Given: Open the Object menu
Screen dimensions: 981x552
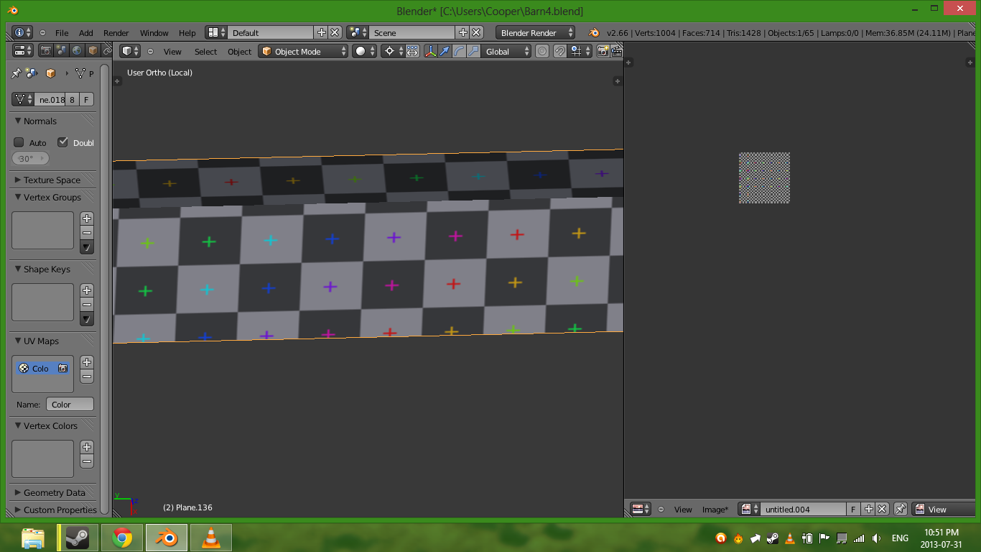Looking at the screenshot, I should (x=239, y=52).
